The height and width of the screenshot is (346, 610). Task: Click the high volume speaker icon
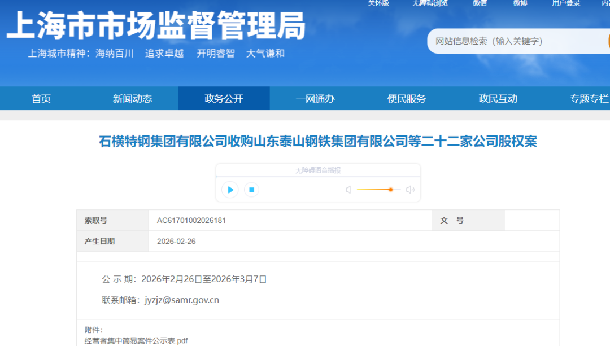click(x=410, y=190)
